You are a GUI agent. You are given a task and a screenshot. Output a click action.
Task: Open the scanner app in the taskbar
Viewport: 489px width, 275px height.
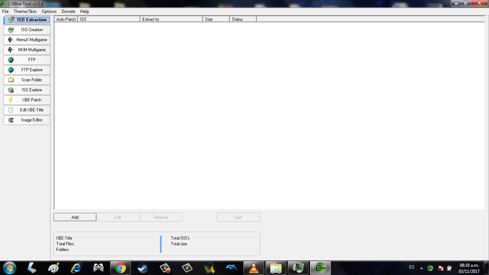[x=32, y=268]
